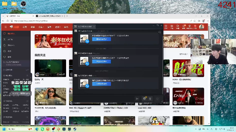This screenshot has height=132, width=236.
Task: Reload the page with the refresh icon
Action: (8, 21)
